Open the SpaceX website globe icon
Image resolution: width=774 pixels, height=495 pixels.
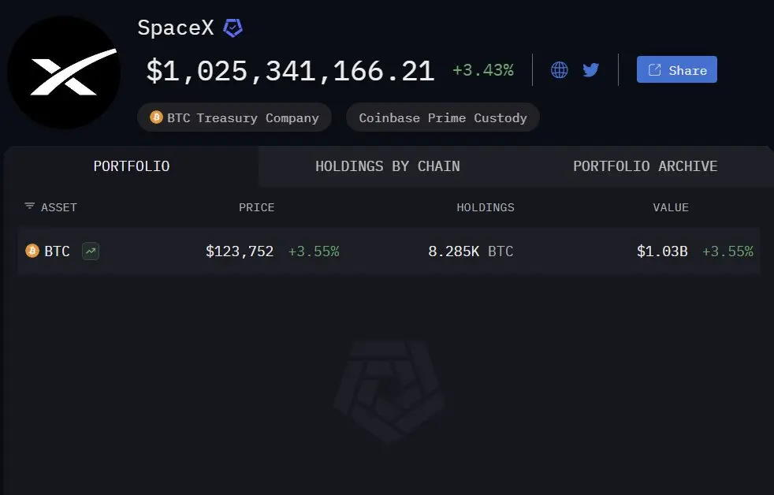click(560, 69)
